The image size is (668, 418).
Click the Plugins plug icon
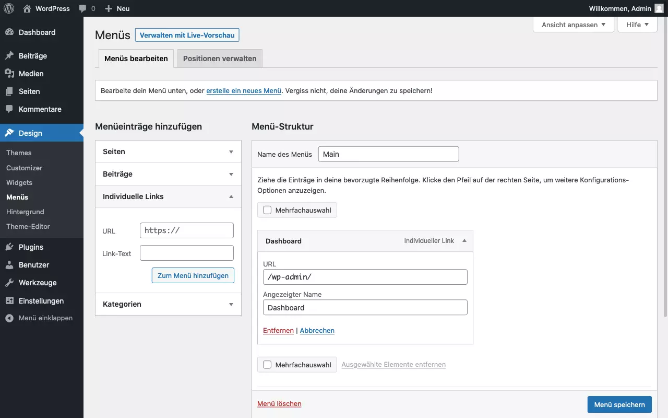coord(9,247)
